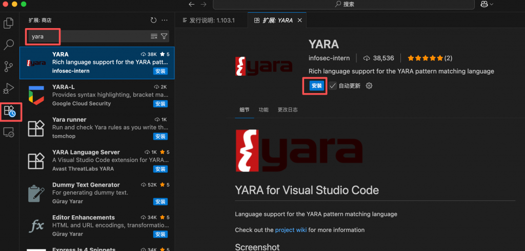
Task: Open the Remote Explorer view
Action: (9, 132)
